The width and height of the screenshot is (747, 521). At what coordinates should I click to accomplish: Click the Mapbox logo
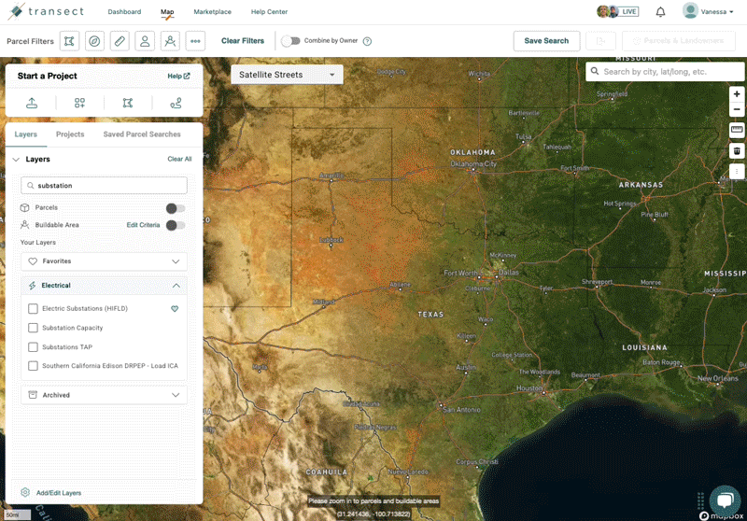click(721, 515)
